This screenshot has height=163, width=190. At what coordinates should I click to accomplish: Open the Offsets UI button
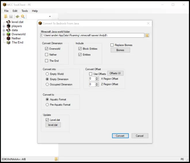pos(115,73)
